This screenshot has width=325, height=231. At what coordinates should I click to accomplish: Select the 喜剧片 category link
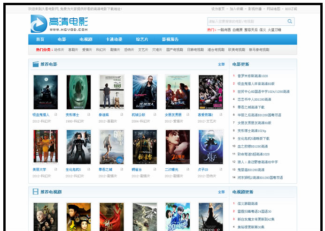coord(73,50)
